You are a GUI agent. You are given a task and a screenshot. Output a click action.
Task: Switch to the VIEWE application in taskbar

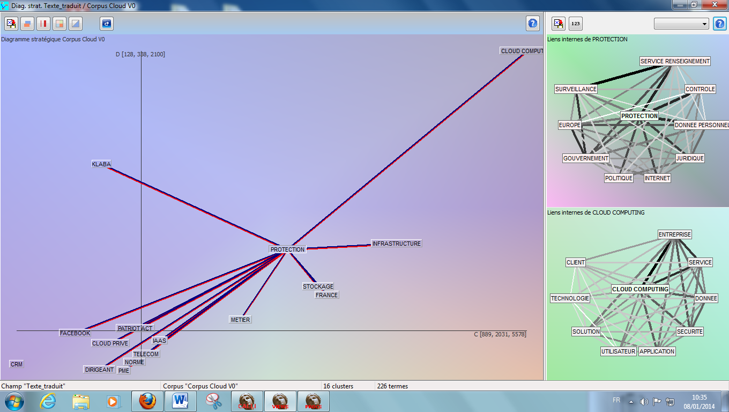pos(280,401)
